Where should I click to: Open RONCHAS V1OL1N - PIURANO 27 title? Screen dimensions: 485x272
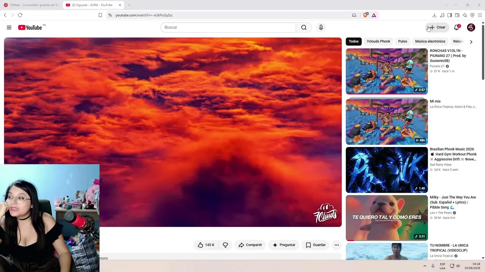click(x=448, y=56)
